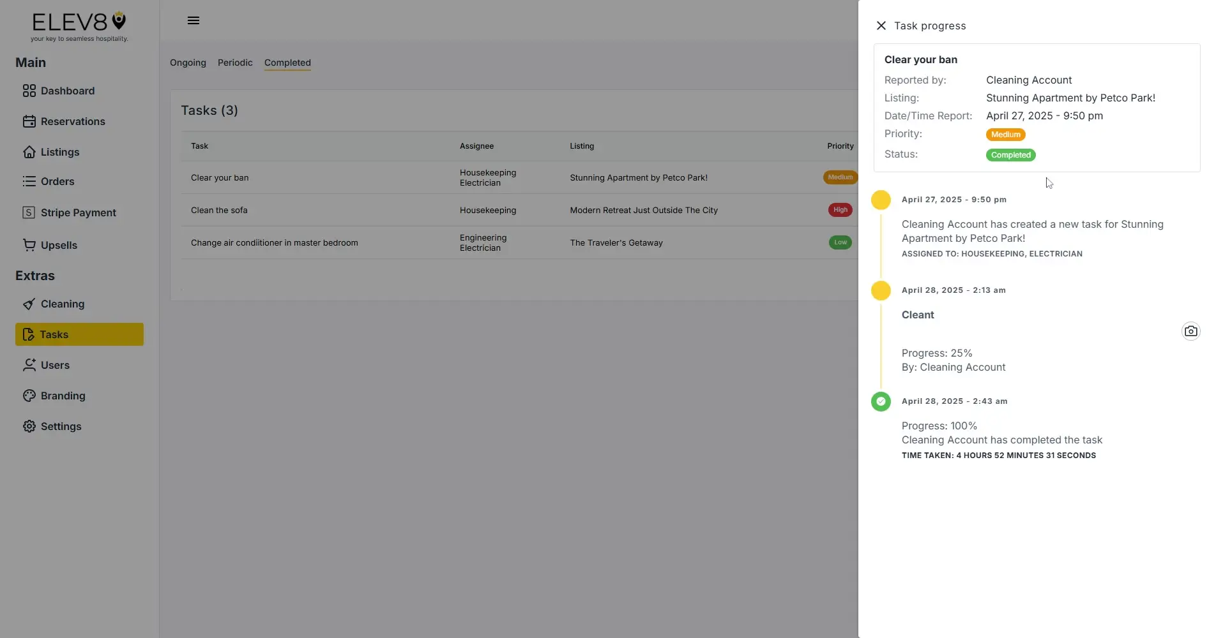The height and width of the screenshot is (638, 1216).
Task: Open Settings via the gear icon
Action: tap(29, 426)
